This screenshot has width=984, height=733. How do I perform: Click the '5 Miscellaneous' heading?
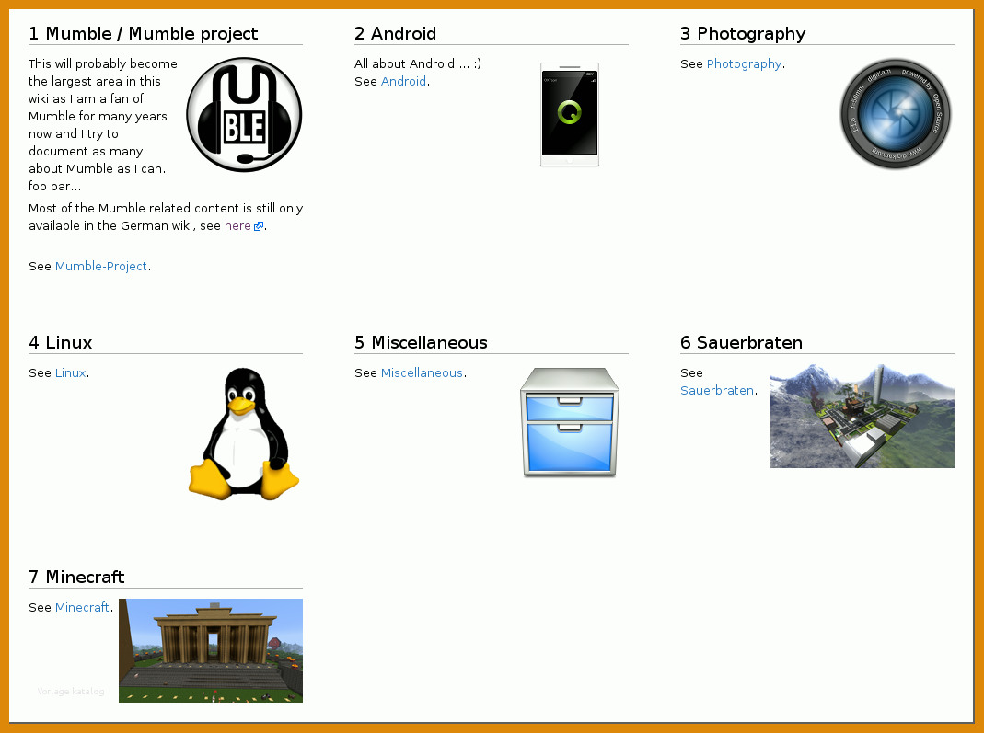pyautogui.click(x=421, y=342)
